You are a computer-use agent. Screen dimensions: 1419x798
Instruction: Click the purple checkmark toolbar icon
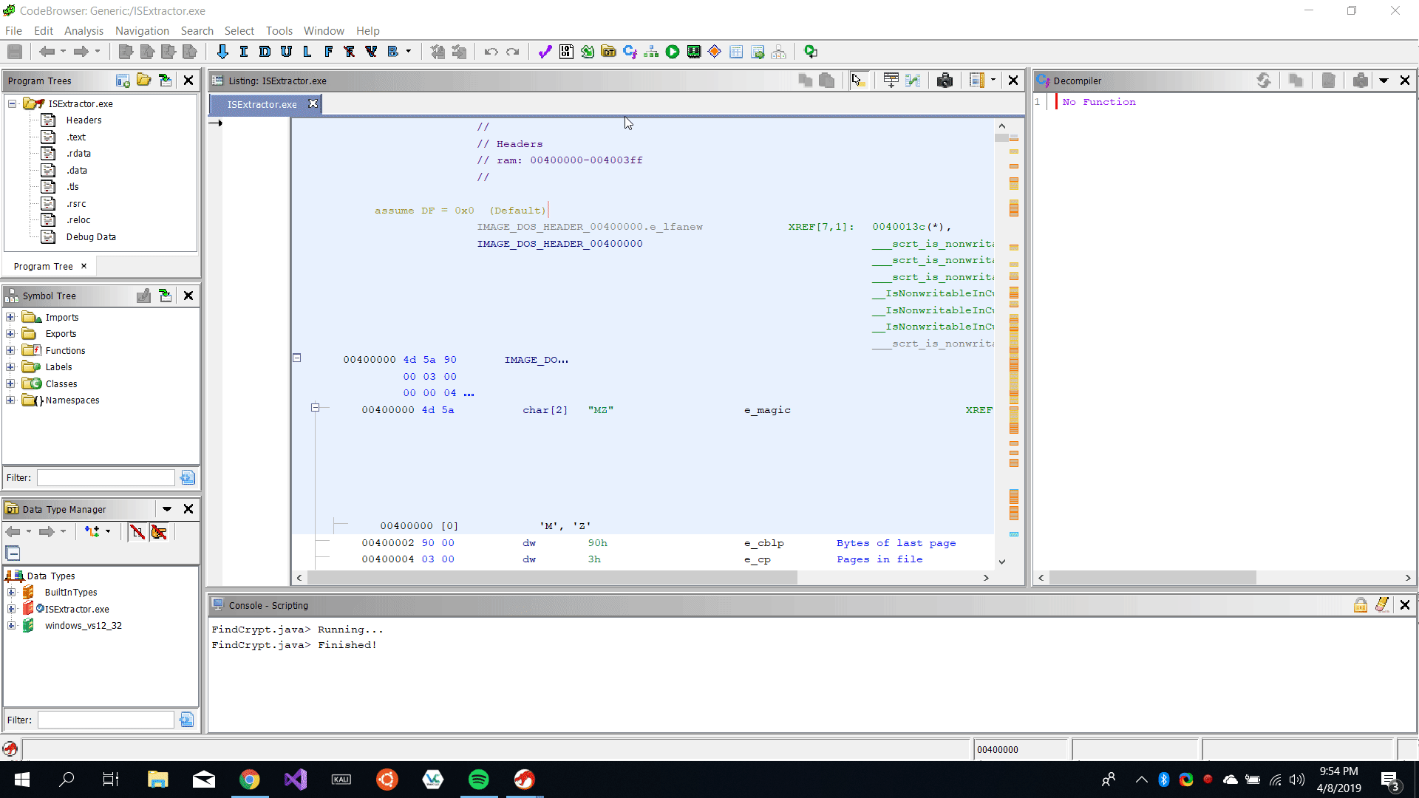click(x=545, y=52)
